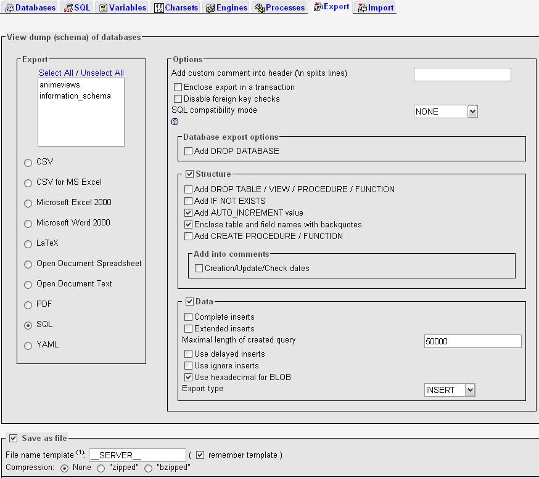Choose YAML export format

(x=28, y=346)
